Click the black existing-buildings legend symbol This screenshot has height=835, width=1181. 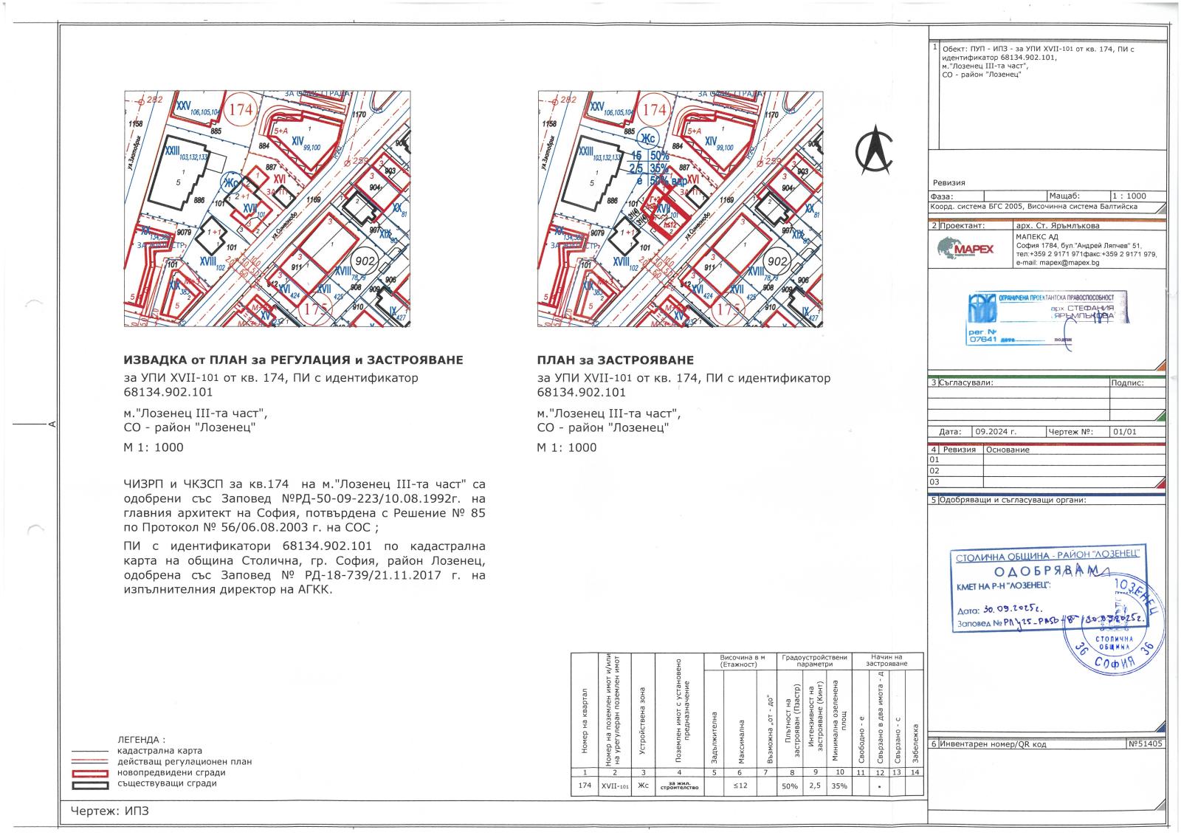click(89, 783)
